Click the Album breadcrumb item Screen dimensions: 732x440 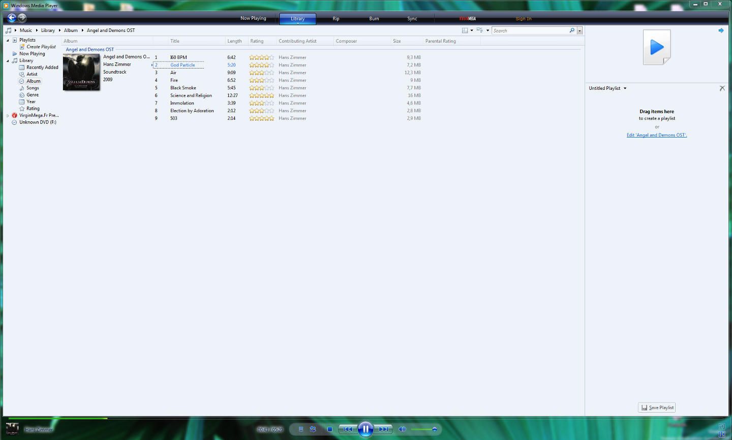(x=71, y=30)
